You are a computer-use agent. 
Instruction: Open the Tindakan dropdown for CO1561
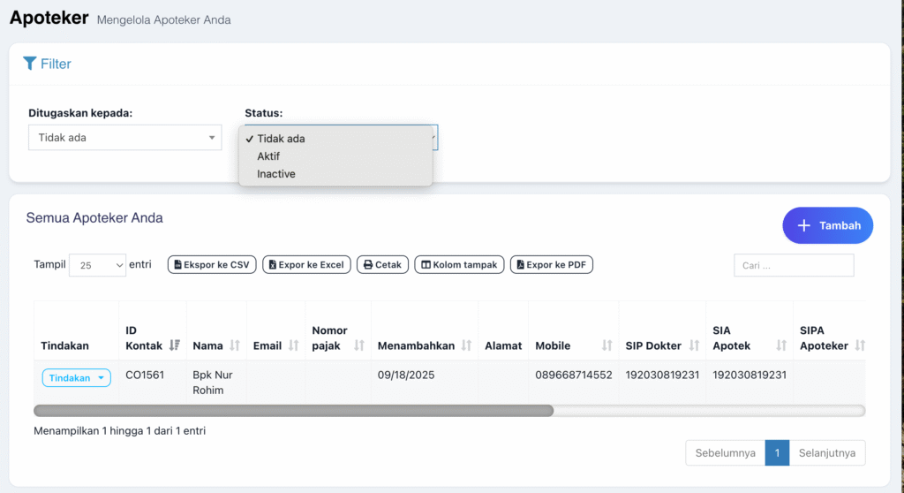coord(76,378)
